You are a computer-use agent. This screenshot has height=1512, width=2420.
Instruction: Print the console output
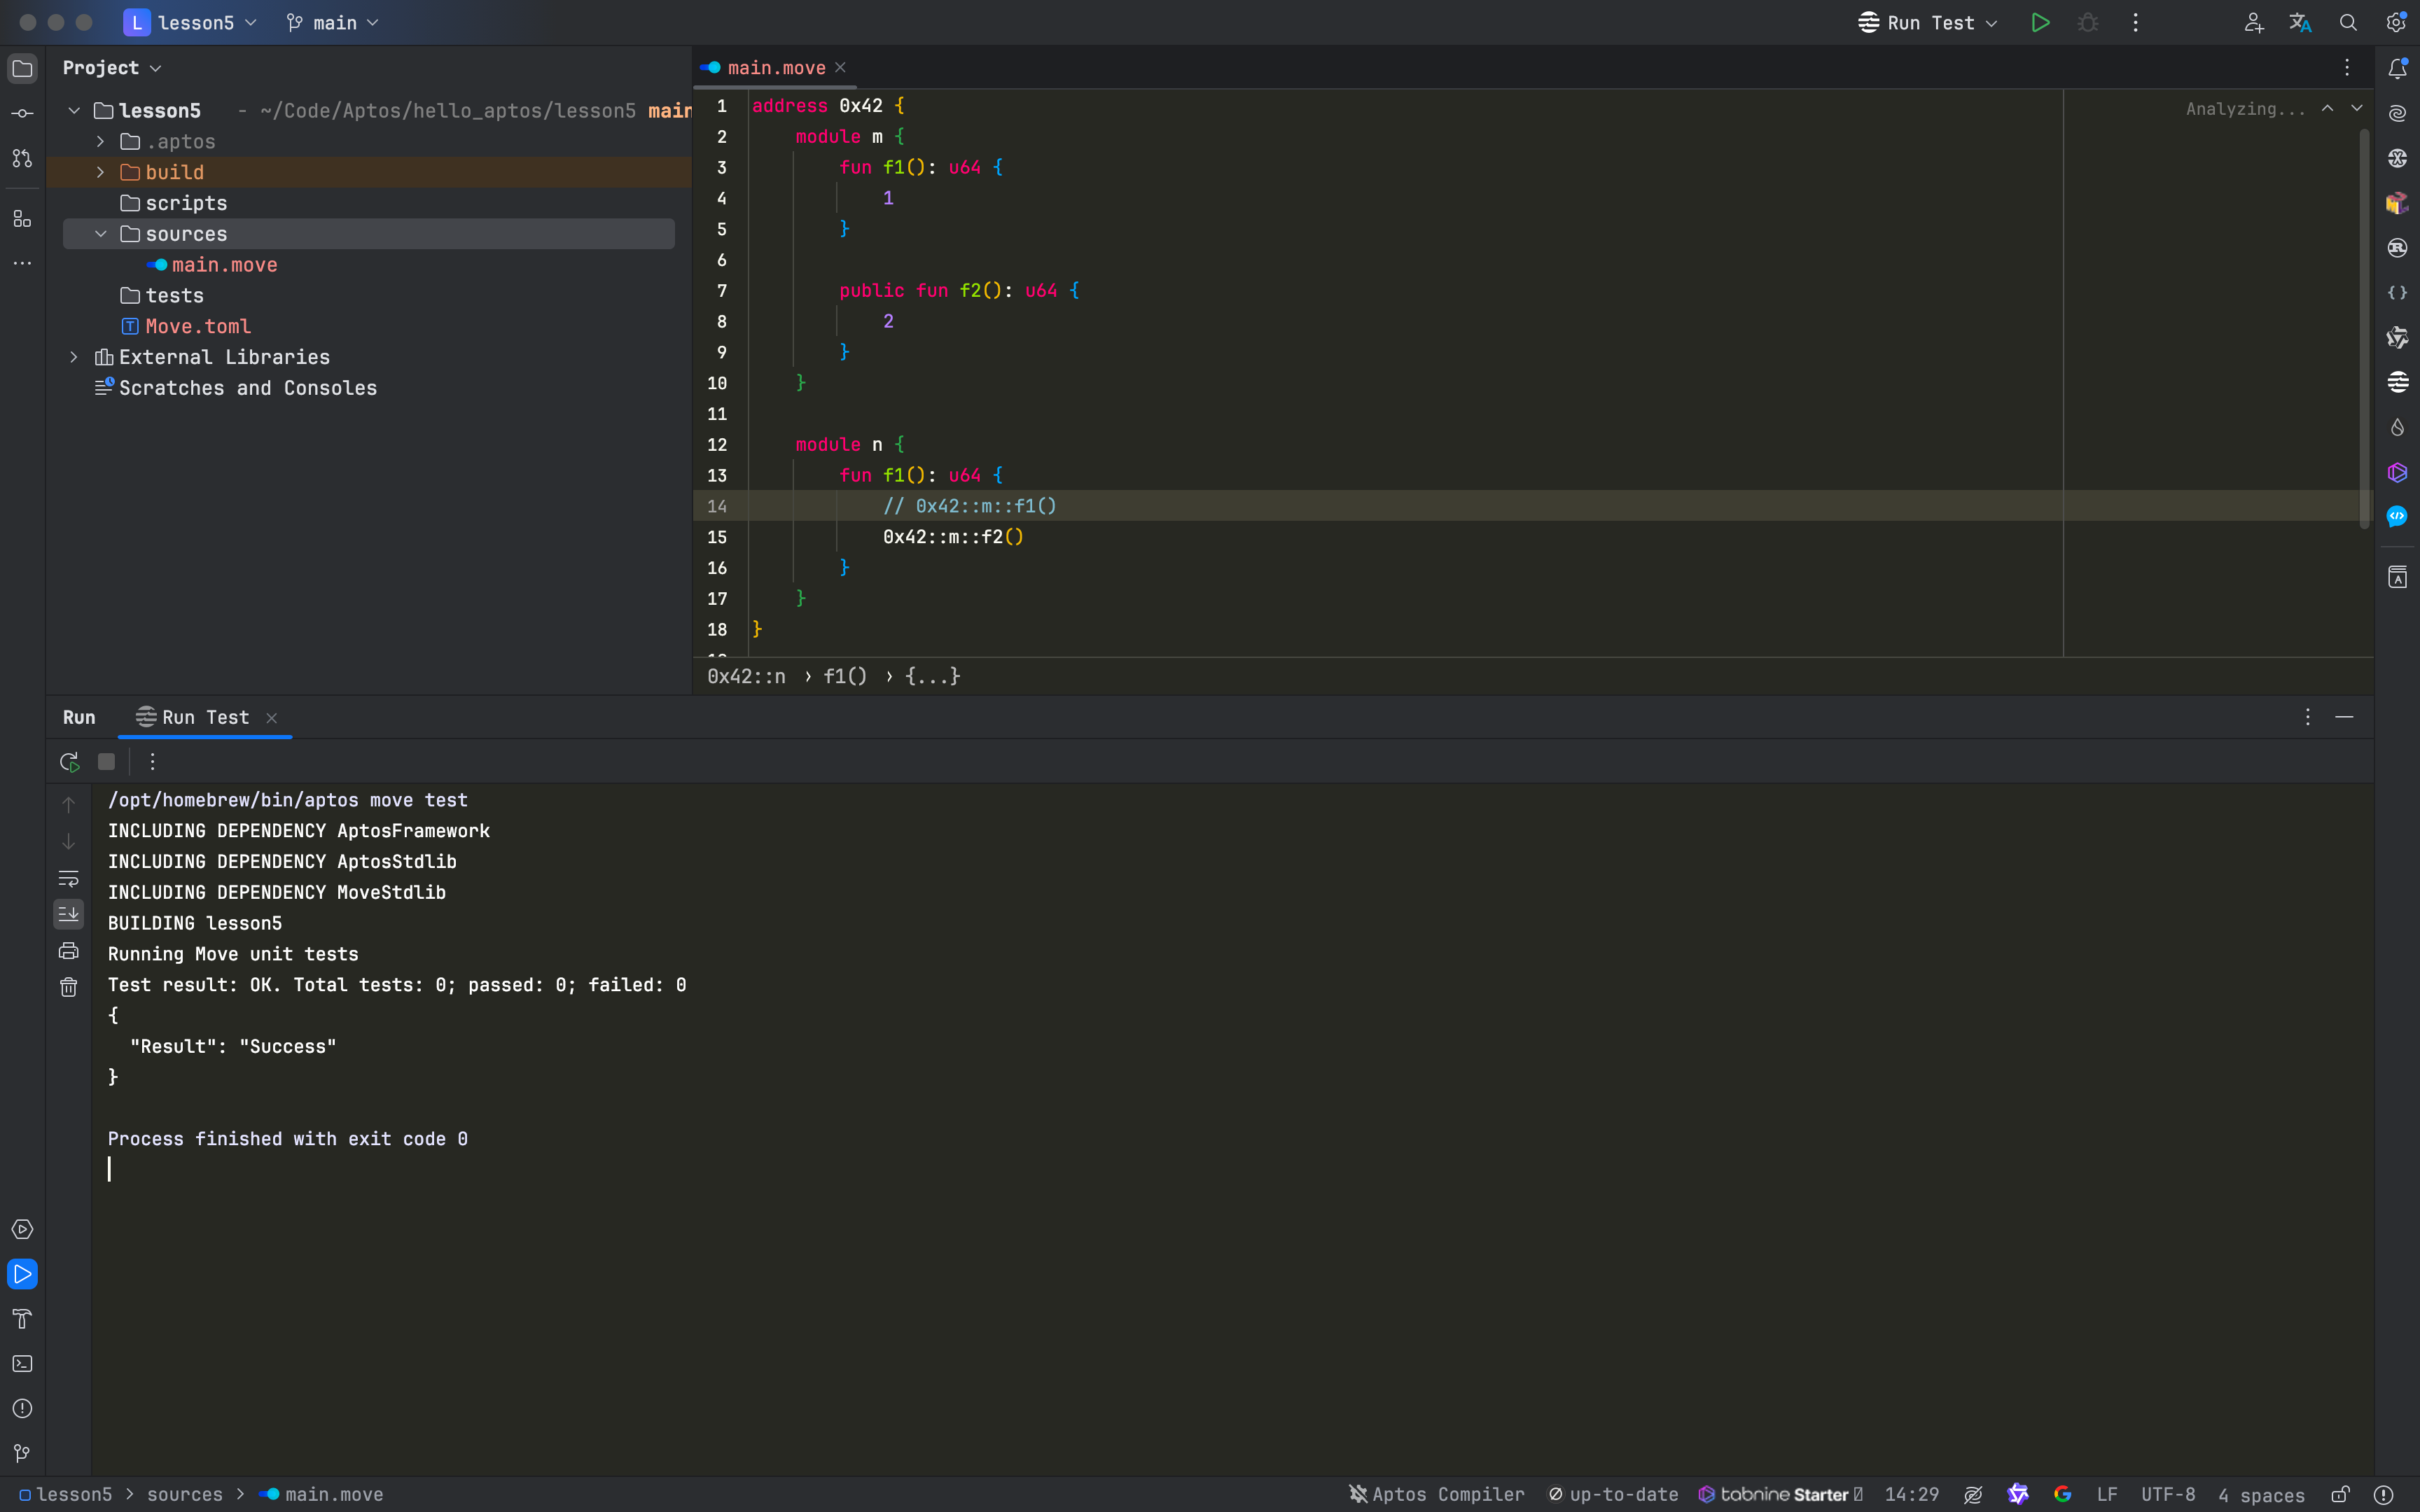(x=68, y=951)
